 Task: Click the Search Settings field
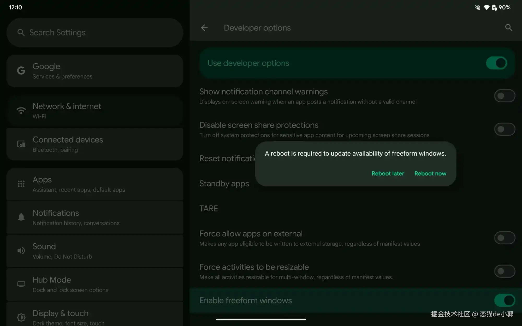[94, 33]
